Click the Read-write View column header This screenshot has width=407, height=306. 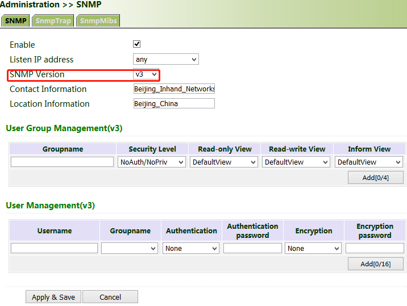pyautogui.click(x=297, y=149)
